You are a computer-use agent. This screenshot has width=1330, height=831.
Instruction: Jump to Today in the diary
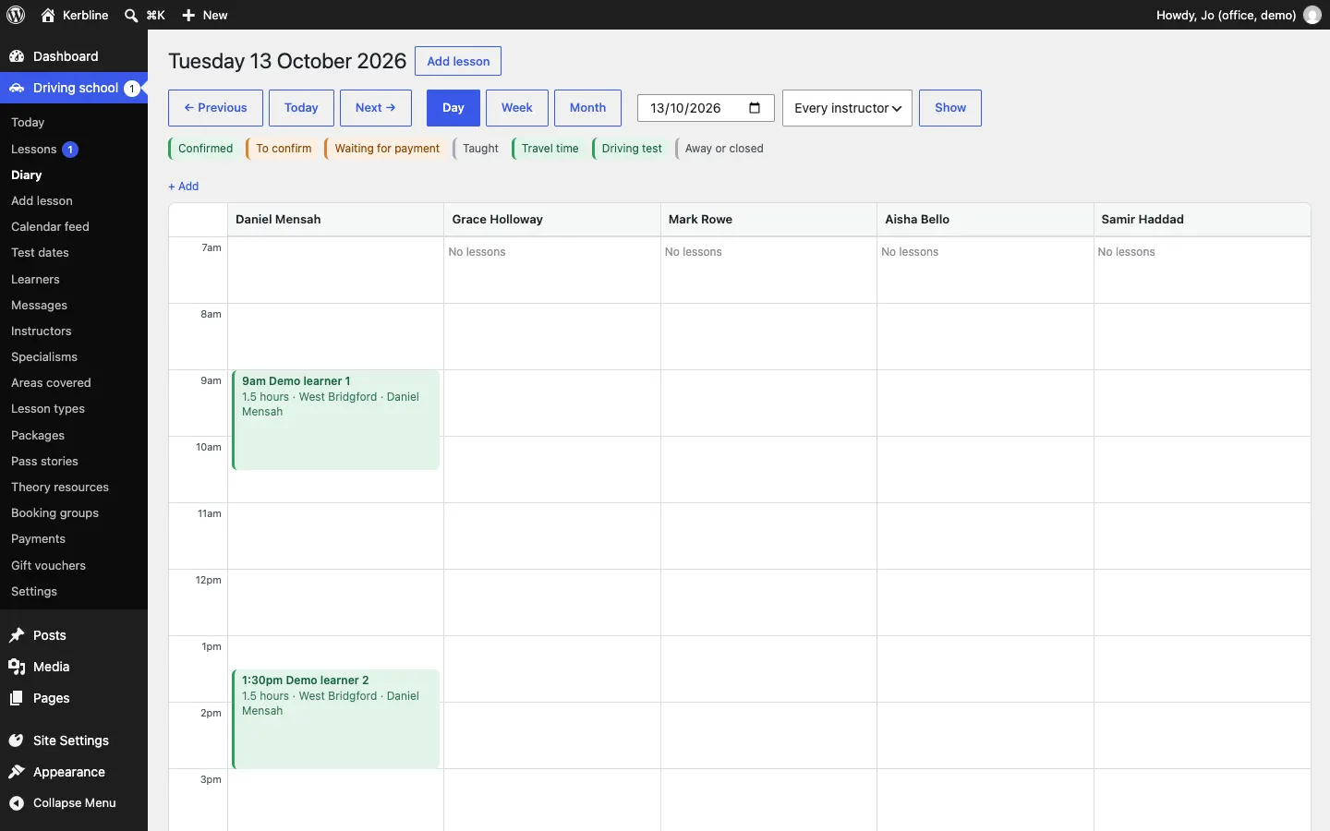pyautogui.click(x=301, y=108)
